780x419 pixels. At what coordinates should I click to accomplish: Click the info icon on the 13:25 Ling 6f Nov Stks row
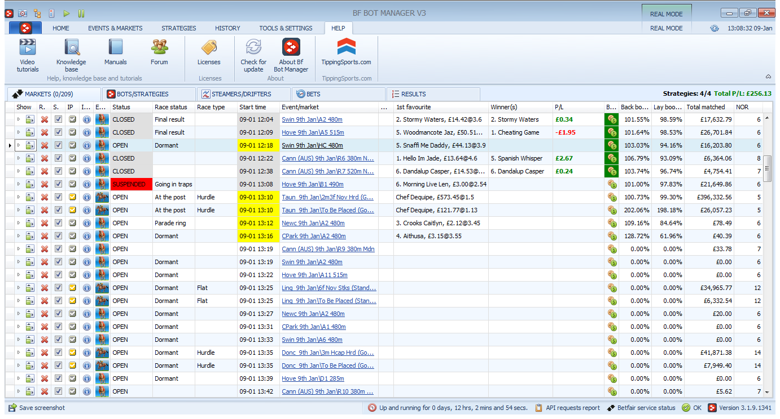(86, 288)
